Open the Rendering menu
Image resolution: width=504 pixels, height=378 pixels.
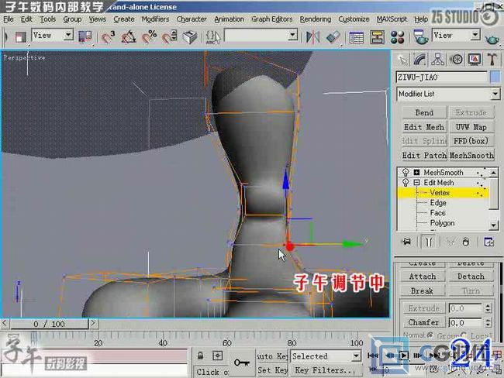click(x=316, y=19)
